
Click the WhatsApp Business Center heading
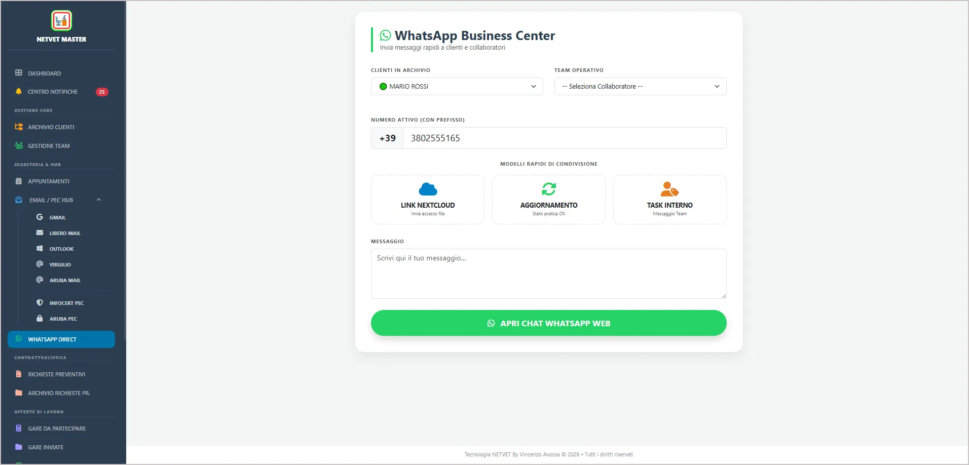coord(475,35)
